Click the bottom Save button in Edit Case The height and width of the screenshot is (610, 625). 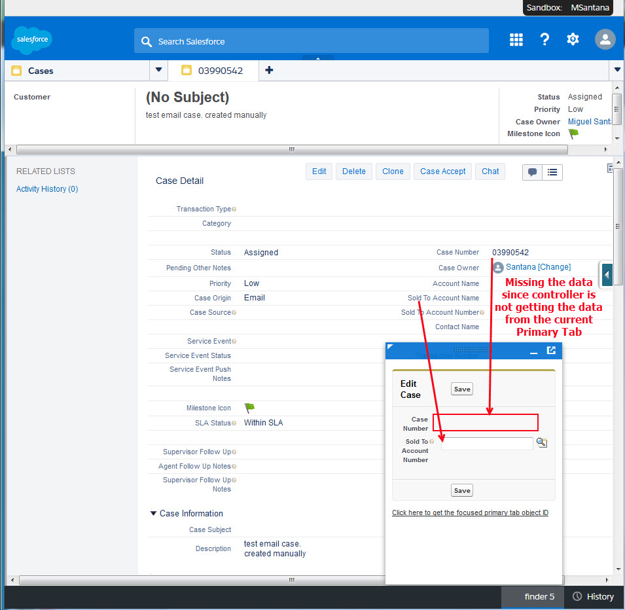click(x=462, y=490)
